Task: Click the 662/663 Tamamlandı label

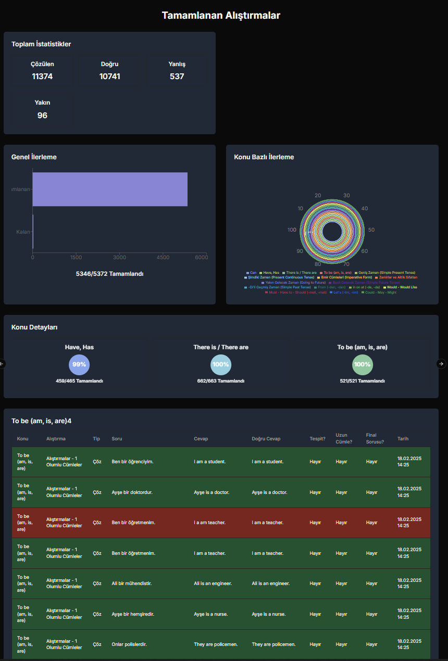Action: click(221, 381)
